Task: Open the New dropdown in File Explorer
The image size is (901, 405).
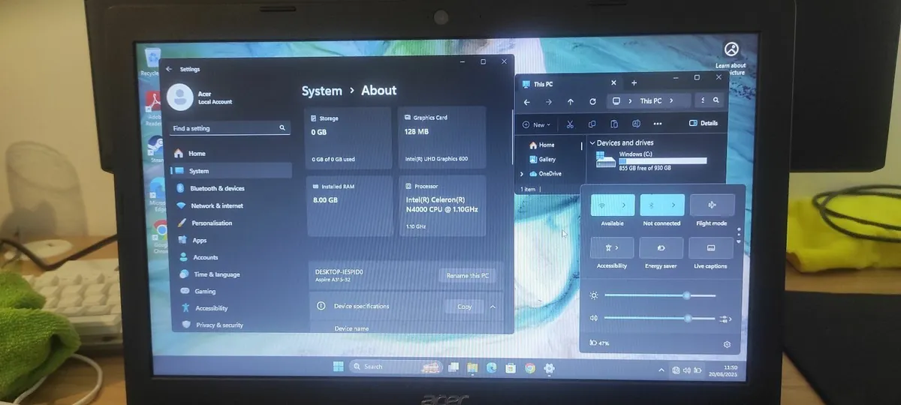Action: click(537, 124)
